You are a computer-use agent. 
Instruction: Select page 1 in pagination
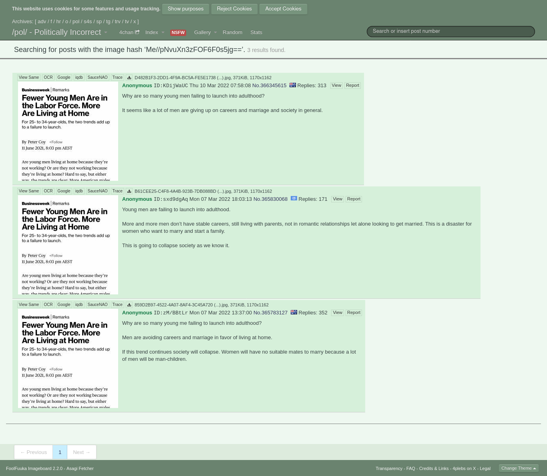(x=60, y=452)
